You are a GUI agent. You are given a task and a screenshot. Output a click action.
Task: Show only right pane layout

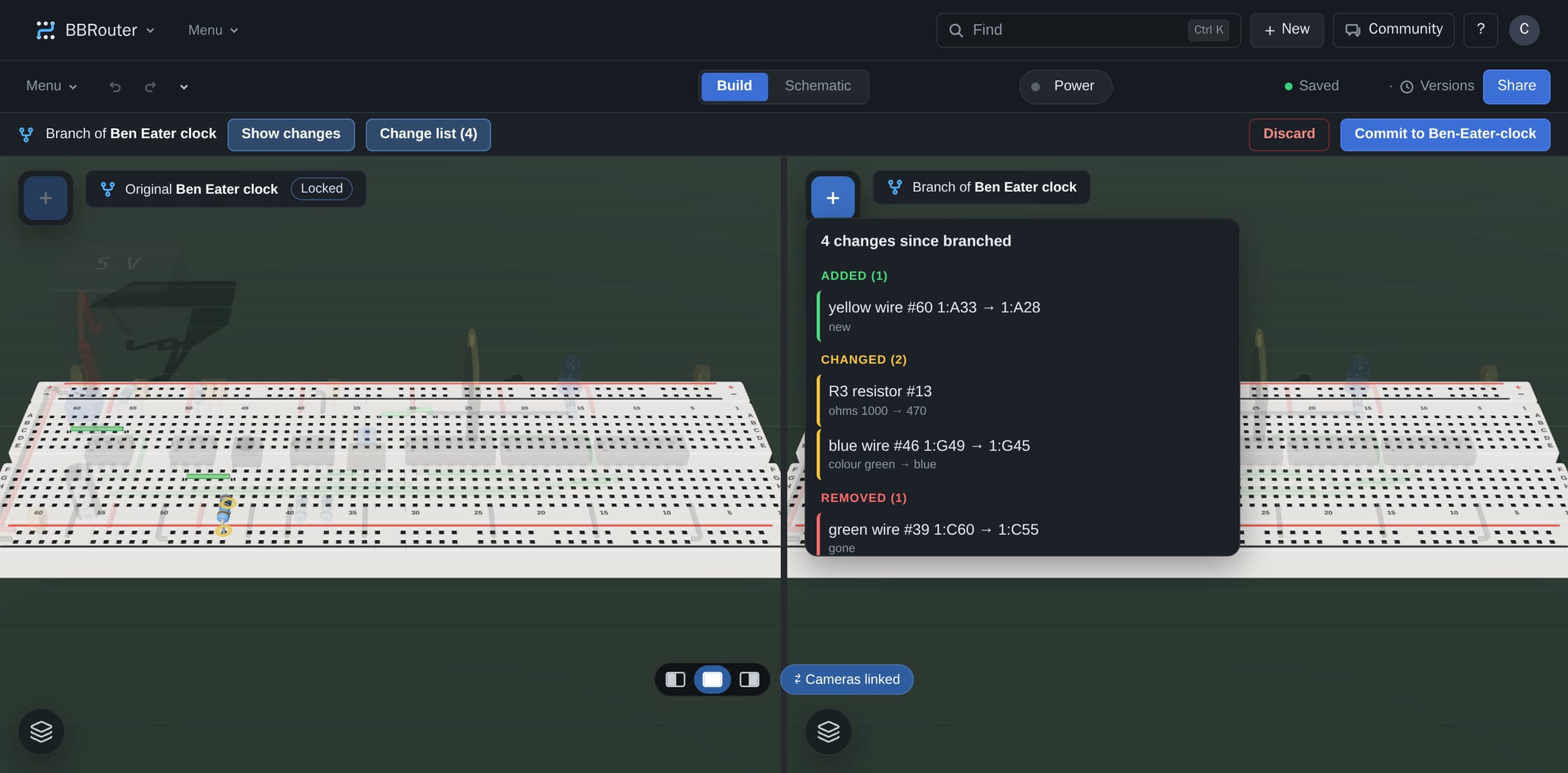coord(749,679)
